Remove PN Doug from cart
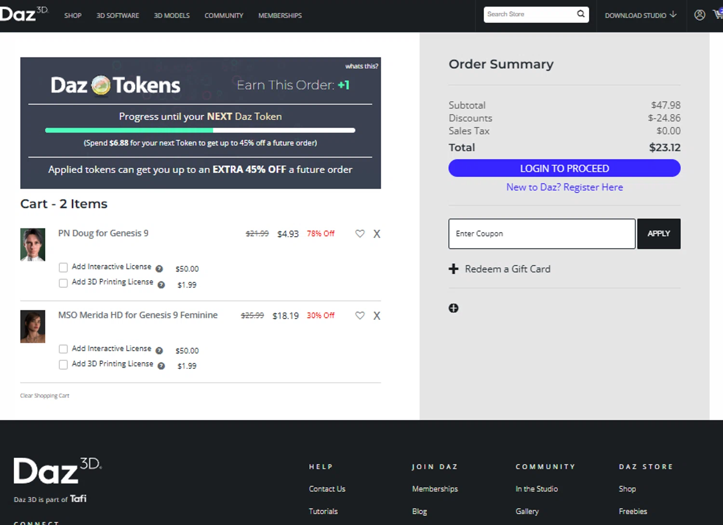Image resolution: width=723 pixels, height=525 pixels. [377, 234]
